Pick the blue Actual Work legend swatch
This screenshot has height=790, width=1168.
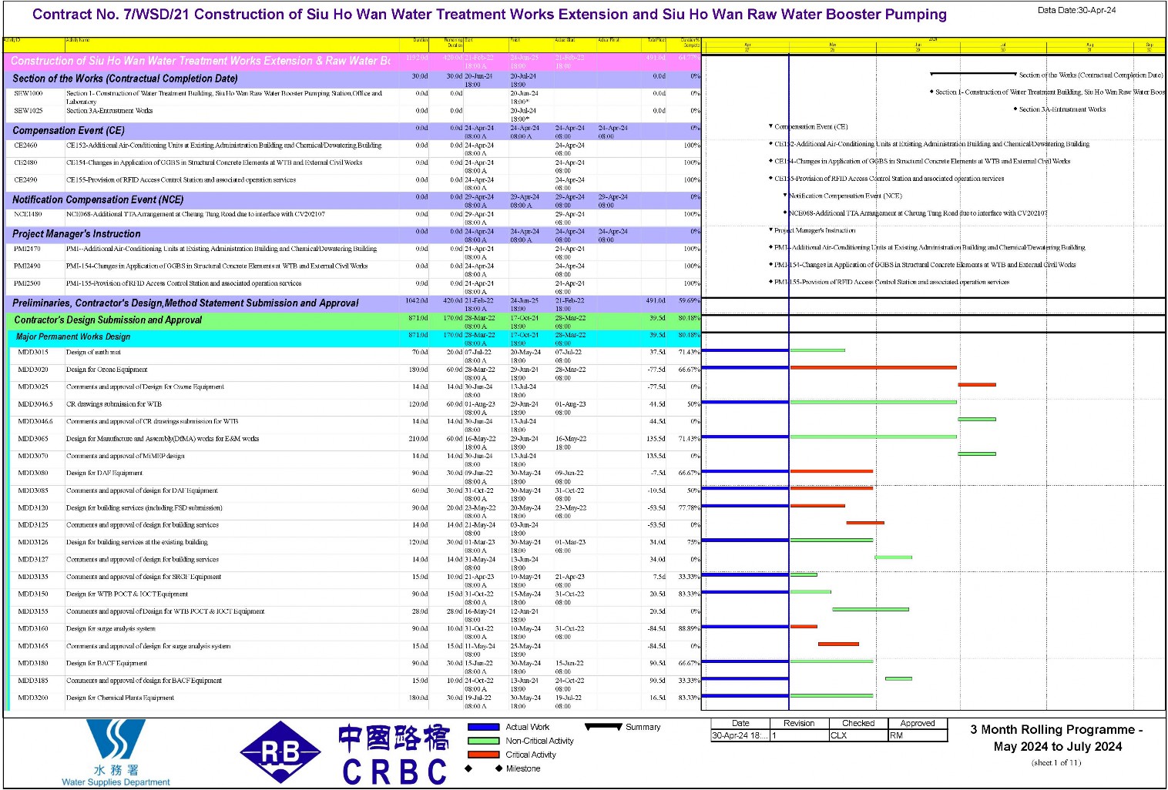pos(483,727)
